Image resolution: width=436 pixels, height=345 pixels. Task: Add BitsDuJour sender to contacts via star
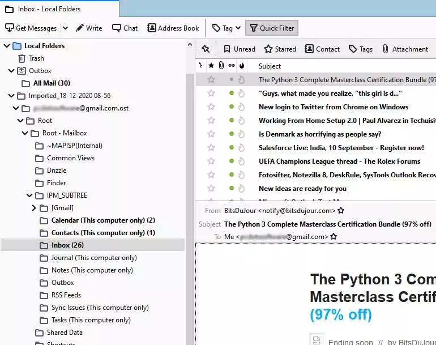tap(341, 211)
